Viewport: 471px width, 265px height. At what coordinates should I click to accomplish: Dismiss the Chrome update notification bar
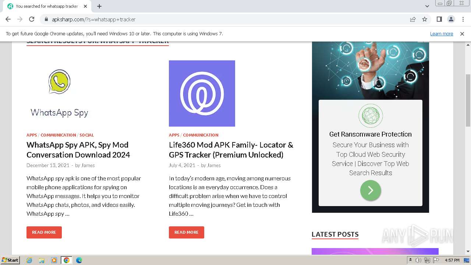(462, 33)
